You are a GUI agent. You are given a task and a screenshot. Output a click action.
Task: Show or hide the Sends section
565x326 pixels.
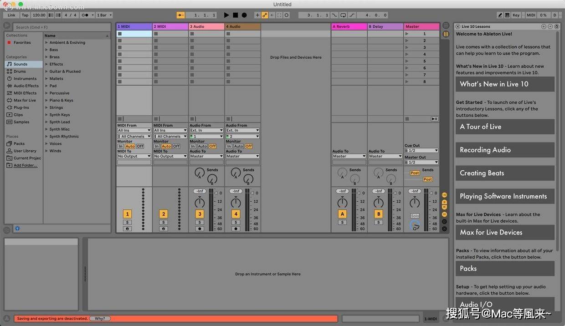tap(445, 202)
